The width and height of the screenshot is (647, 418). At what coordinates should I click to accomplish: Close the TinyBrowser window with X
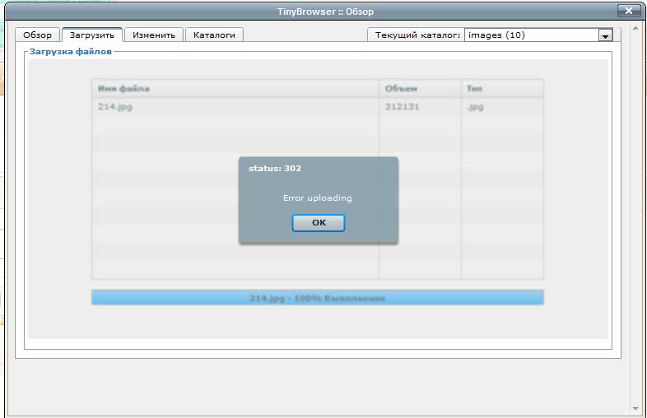coord(629,11)
